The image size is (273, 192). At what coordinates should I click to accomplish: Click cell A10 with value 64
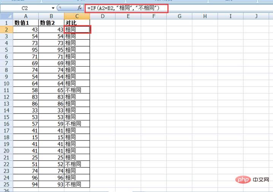[26, 83]
